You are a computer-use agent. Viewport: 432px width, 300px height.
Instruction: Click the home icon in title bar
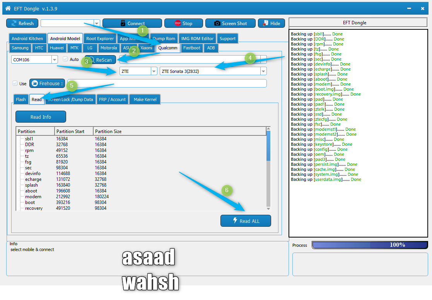(8, 8)
